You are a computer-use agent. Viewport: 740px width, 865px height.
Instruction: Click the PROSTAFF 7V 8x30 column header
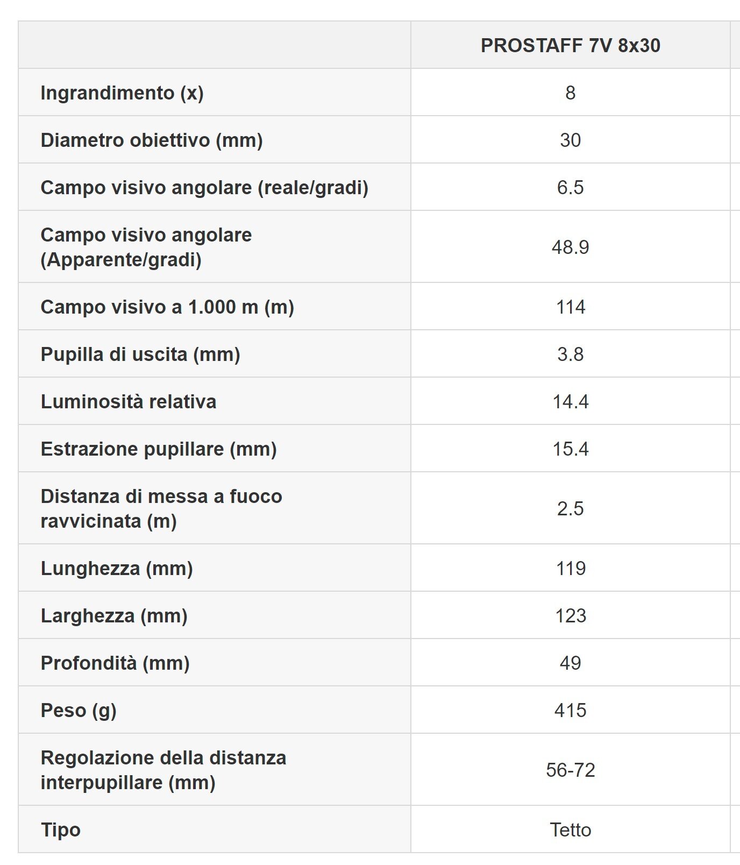(570, 46)
